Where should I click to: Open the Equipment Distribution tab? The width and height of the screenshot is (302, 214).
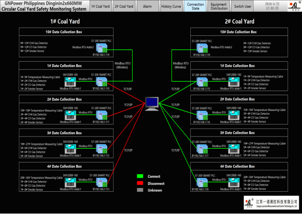point(219,6)
